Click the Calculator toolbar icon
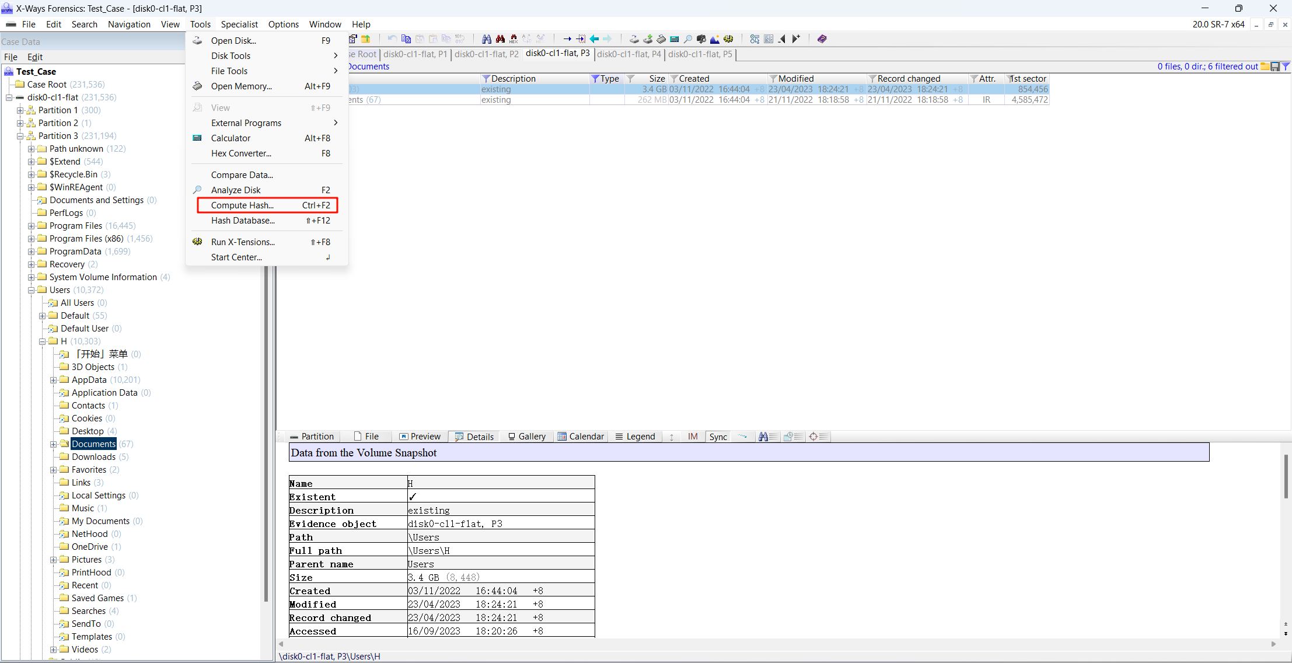Screen dimensions: 1292x663 click(x=675, y=39)
